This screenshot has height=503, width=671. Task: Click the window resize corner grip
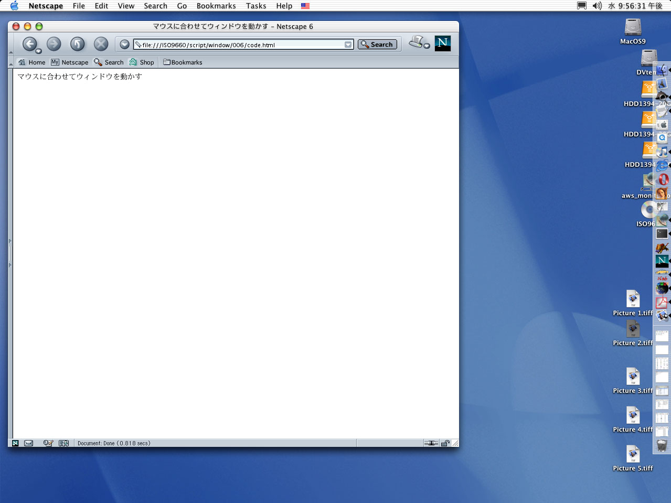coord(455,443)
